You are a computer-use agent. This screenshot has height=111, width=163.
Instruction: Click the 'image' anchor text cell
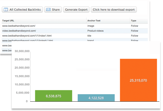pos(91,26)
